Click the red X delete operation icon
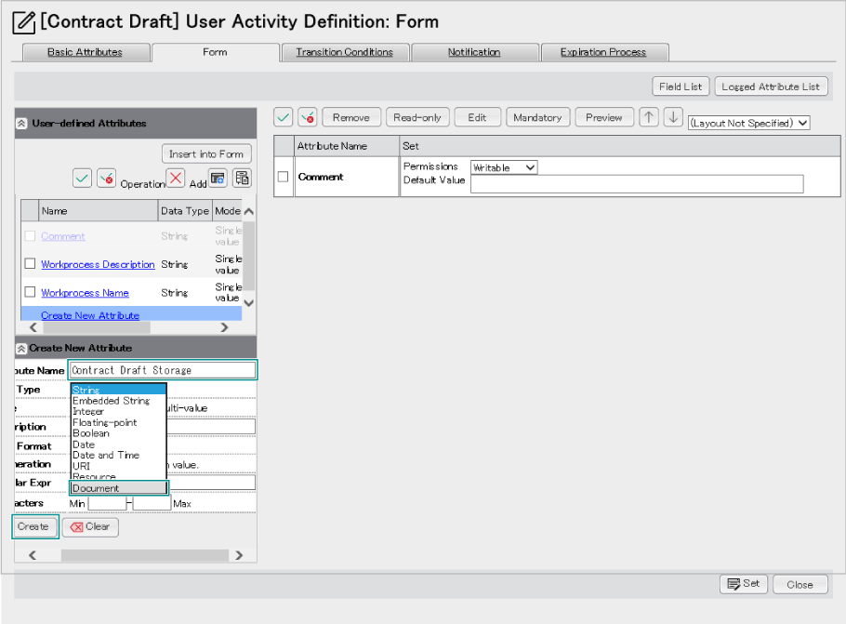Screen dimensions: 846x624 [176, 178]
